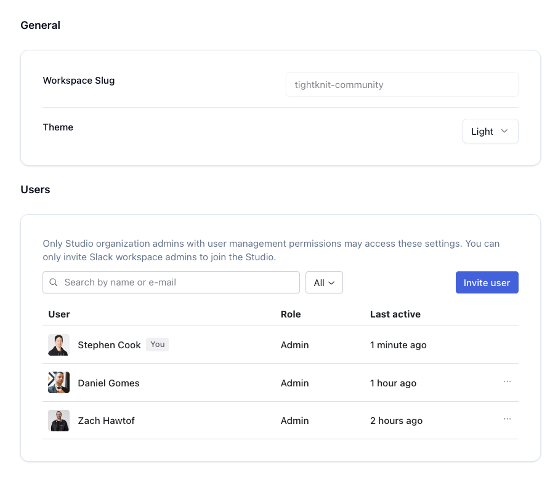
Task: Click the General section heading
Action: (41, 25)
